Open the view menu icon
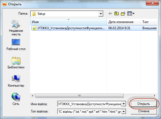This screenshot has height=119, width=161. (131, 14)
